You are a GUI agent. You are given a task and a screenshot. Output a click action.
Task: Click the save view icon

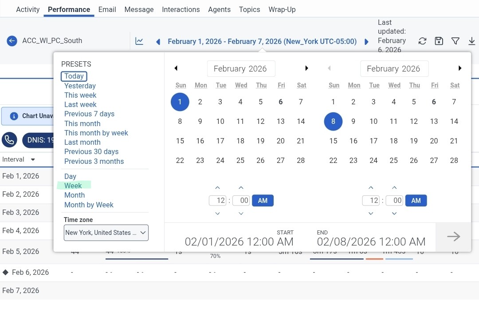[x=439, y=41]
